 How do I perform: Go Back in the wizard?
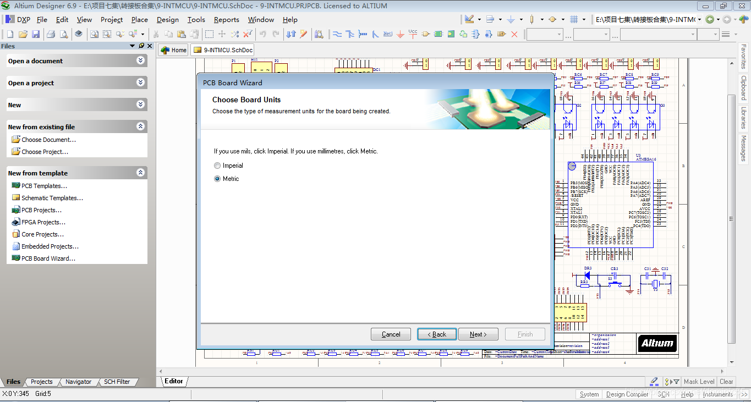(x=437, y=334)
